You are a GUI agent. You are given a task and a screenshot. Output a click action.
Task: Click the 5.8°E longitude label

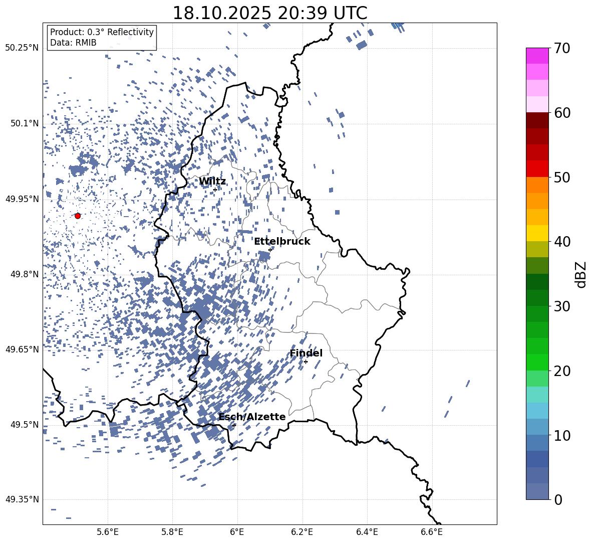pyautogui.click(x=172, y=532)
